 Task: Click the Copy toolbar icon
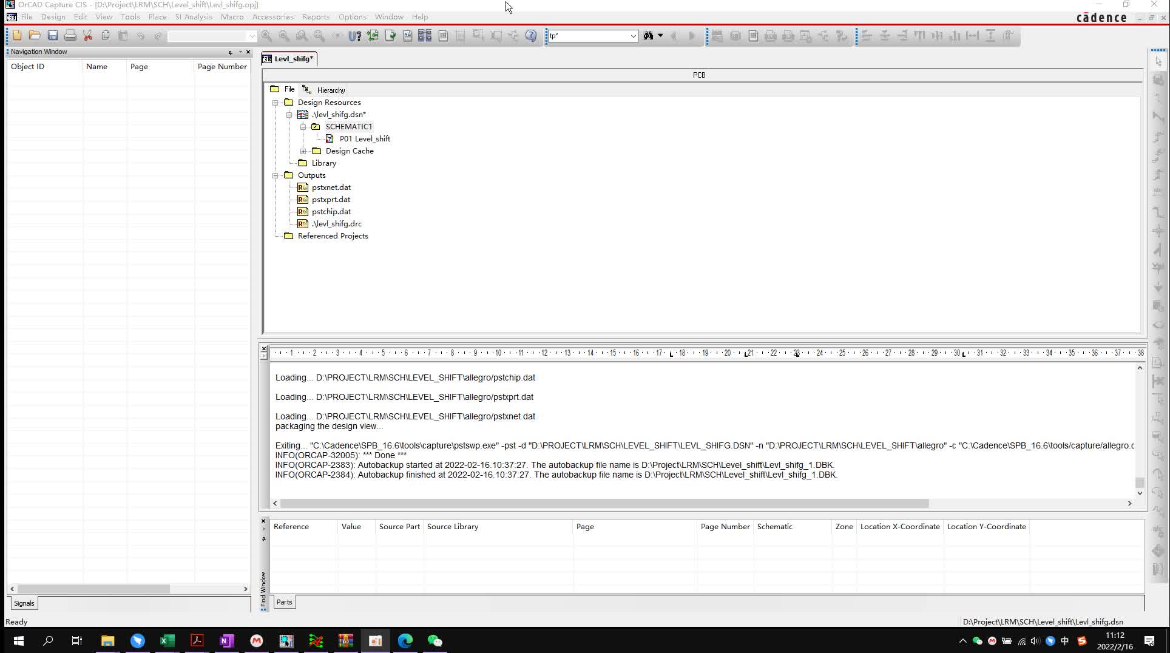106,36
